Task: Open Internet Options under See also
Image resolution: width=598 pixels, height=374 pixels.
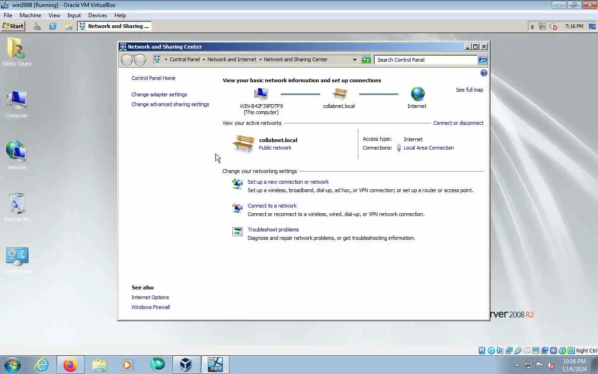Action: pyautogui.click(x=150, y=297)
